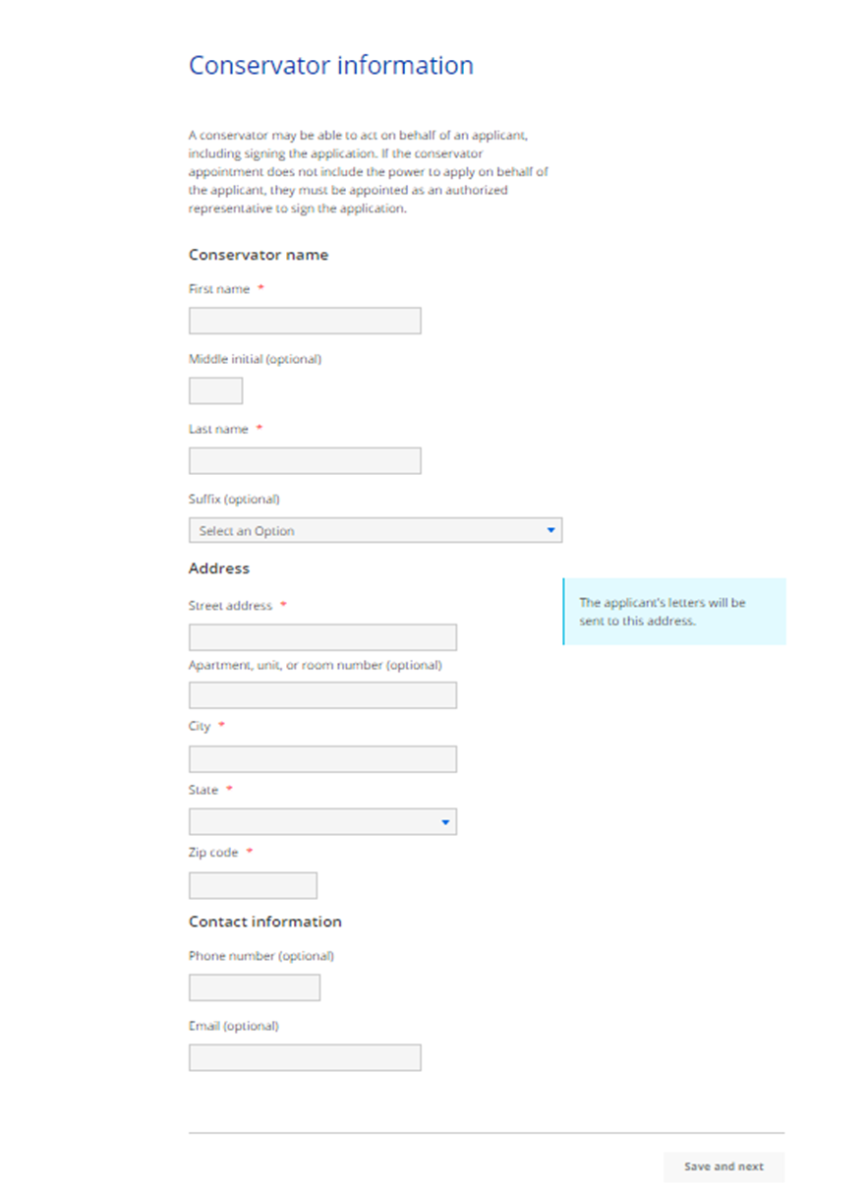Click the intro paragraph about conservators
The image size is (868, 1190).
tap(368, 171)
